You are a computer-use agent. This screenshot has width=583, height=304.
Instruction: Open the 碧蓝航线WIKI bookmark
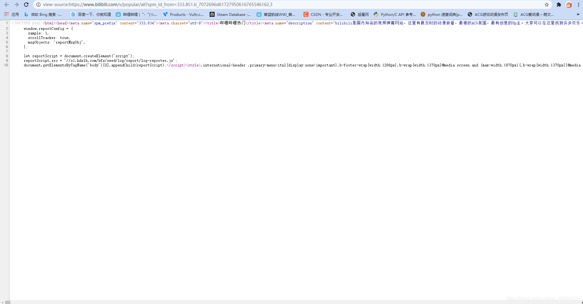pos(276,14)
